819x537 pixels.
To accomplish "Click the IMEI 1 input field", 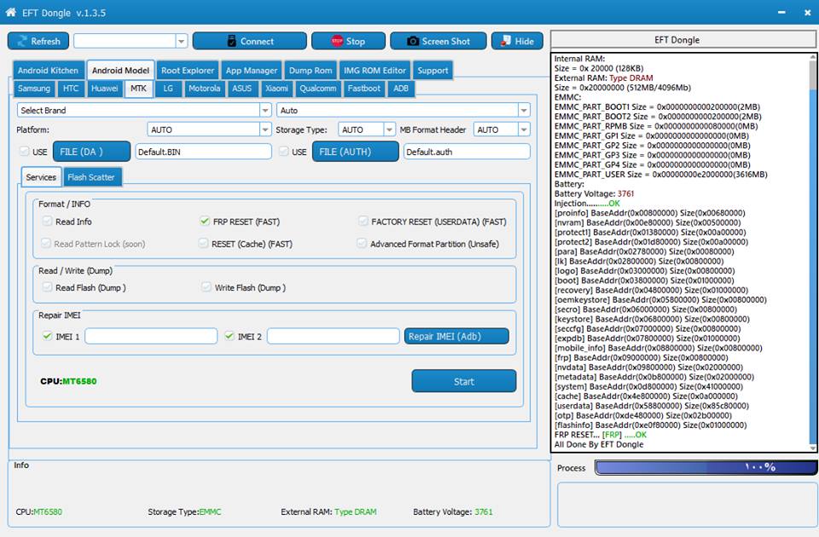I will coord(151,336).
